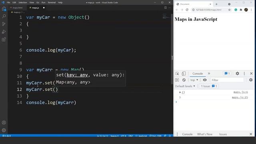The height and width of the screenshot is (144, 256).
Task: Open the Explorer view in VS Code
Action: coord(4,9)
